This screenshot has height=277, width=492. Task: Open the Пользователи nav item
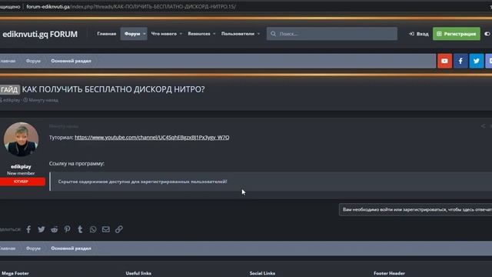coord(238,34)
